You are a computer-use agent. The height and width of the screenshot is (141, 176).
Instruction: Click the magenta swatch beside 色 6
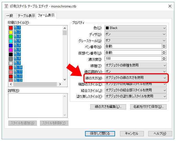click(x=11, y=50)
